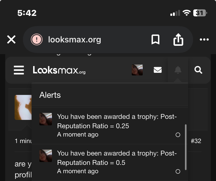Open the Post-Reputation Ratio = 0.25 trophy alert

[x=117, y=121]
